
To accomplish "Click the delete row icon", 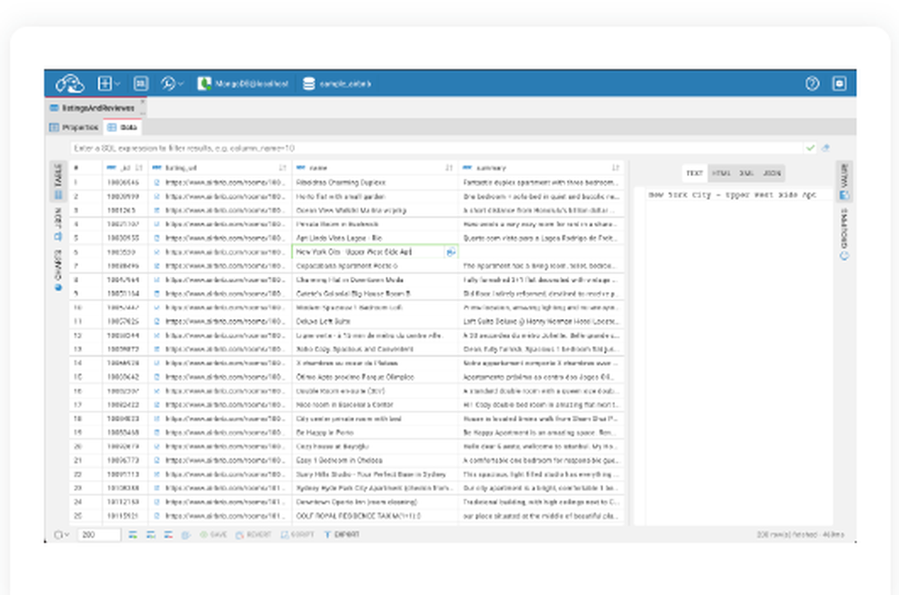I will (168, 535).
